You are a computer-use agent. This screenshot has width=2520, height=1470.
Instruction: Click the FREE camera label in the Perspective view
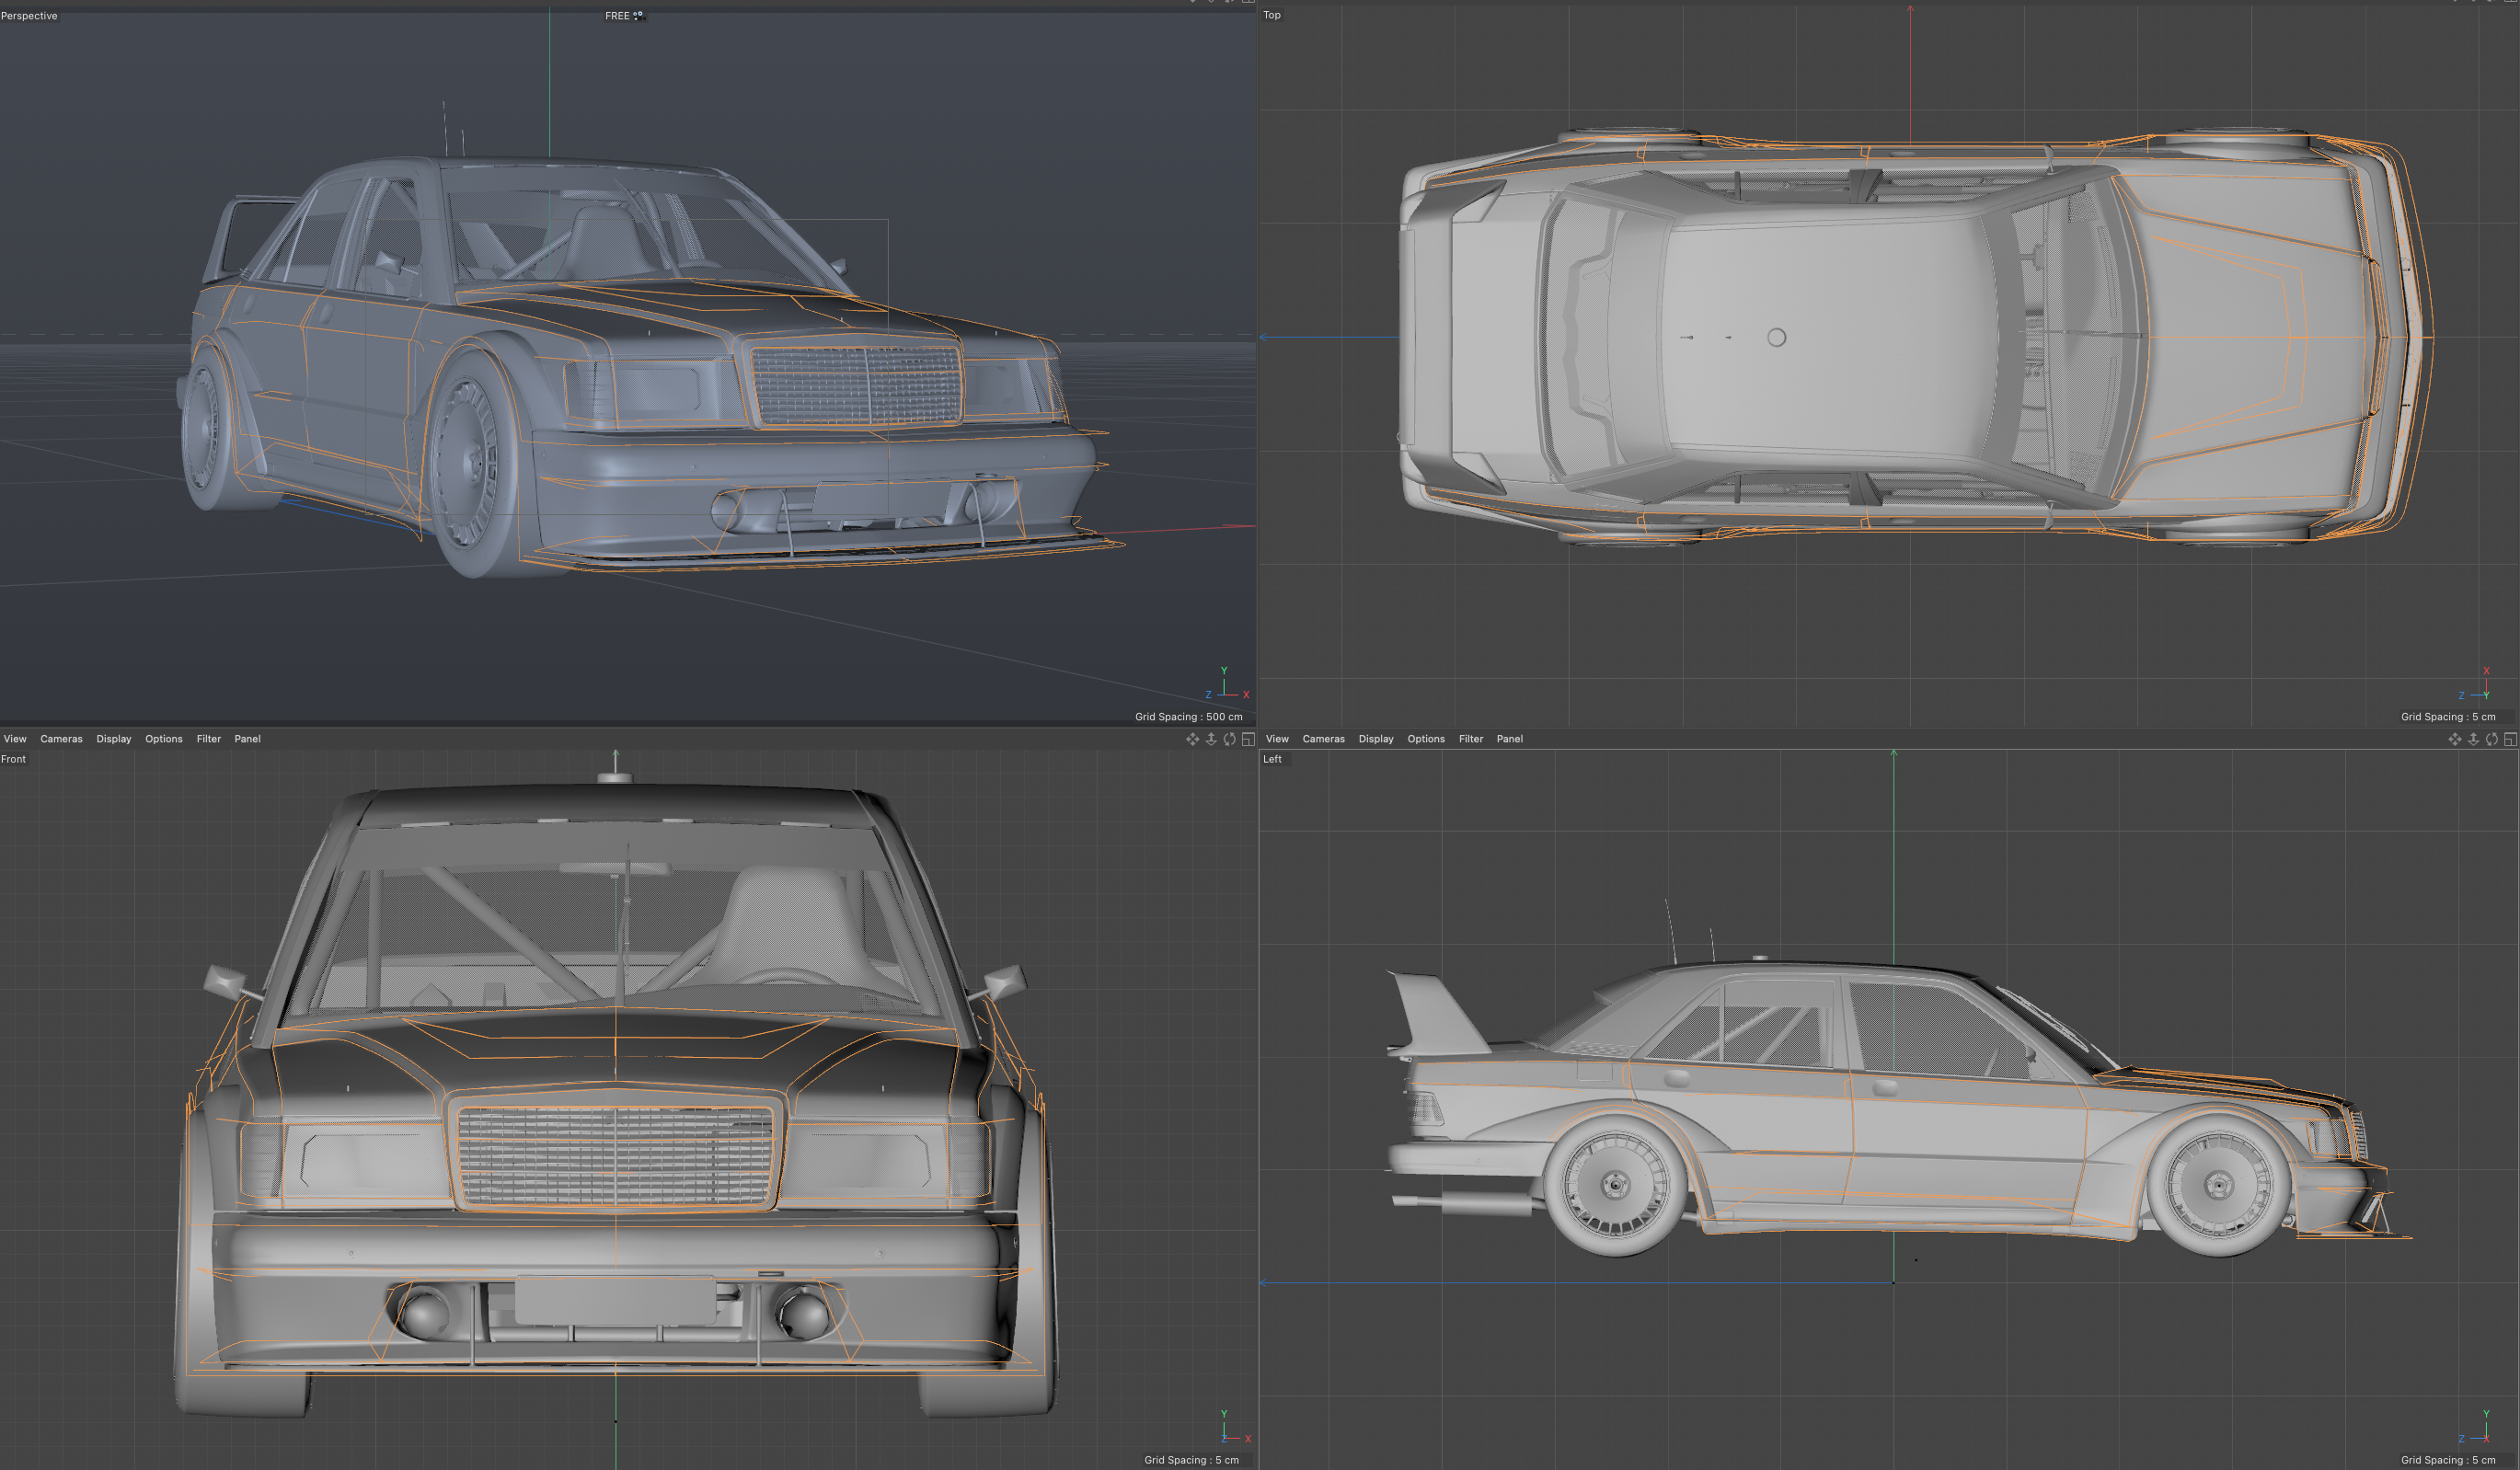pyautogui.click(x=617, y=16)
